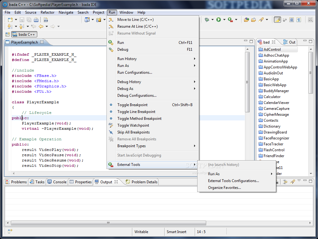
Task: Open dropdown arrow beside yellow Back arrow
Action: point(47,26)
